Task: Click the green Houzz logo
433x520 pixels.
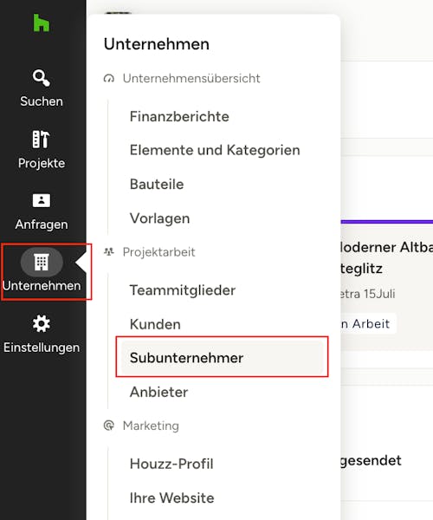Action: (42, 23)
